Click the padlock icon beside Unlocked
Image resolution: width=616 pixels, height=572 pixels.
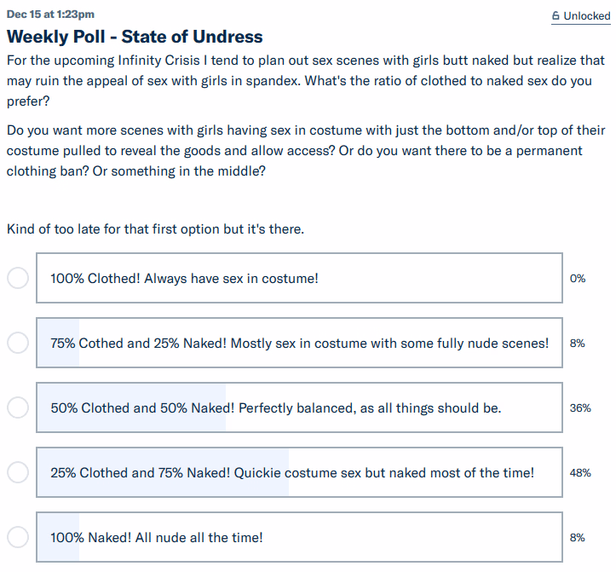point(556,15)
